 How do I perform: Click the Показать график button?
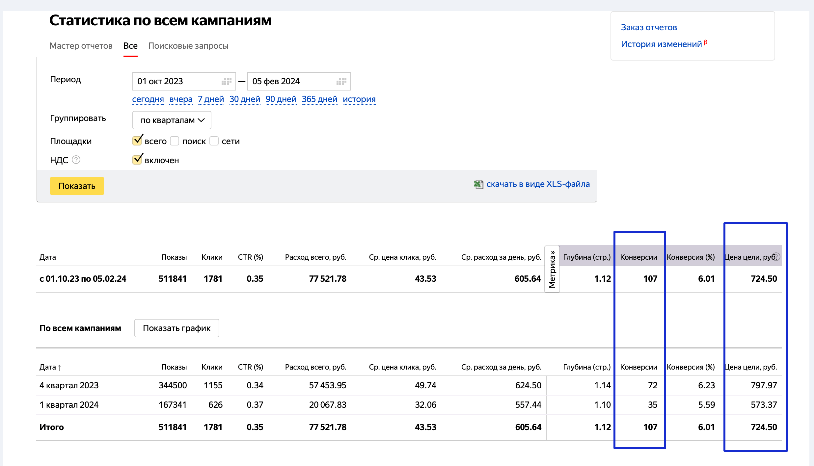coord(177,328)
